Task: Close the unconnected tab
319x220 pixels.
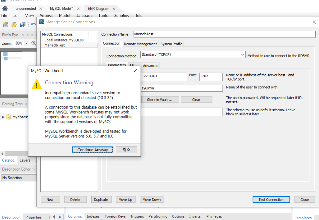Action: coord(40,9)
